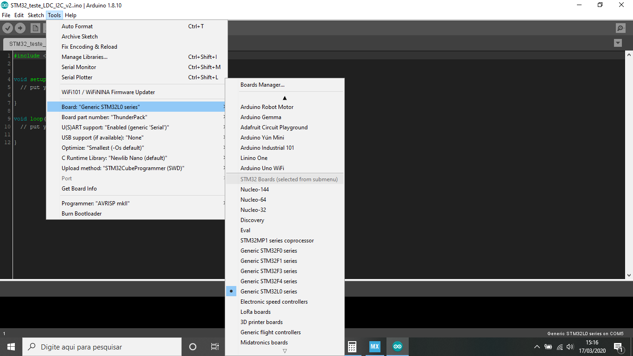Viewport: 633px width, 356px height.
Task: Select LoRa boards
Action: point(285,312)
